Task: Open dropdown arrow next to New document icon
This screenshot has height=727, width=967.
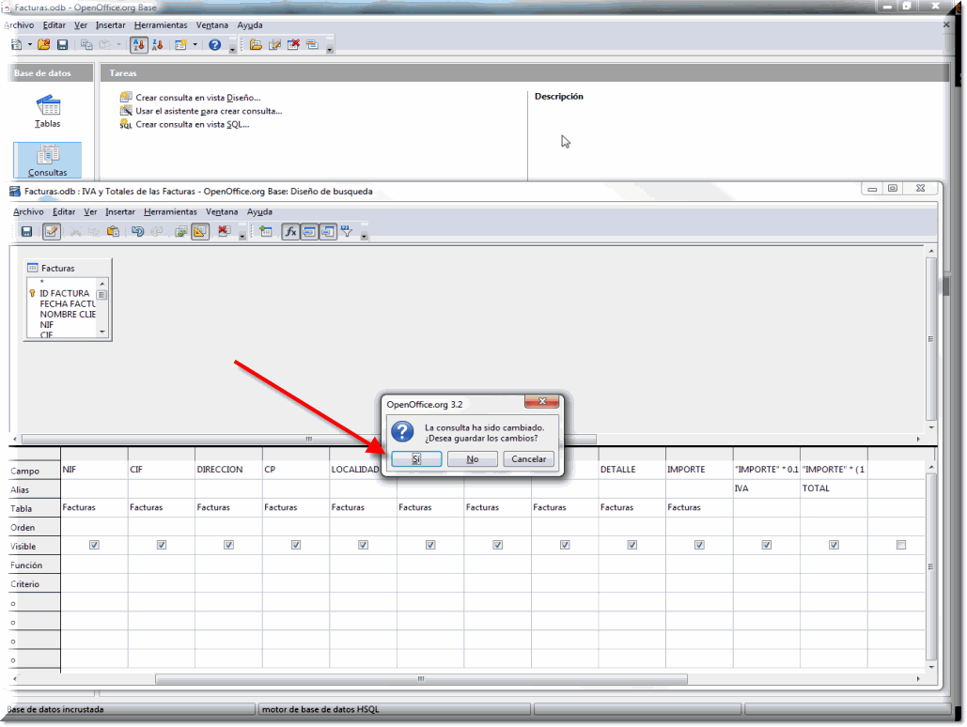Action: tap(30, 44)
